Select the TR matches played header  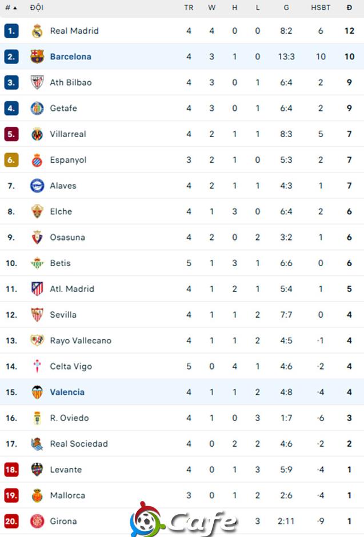point(189,7)
